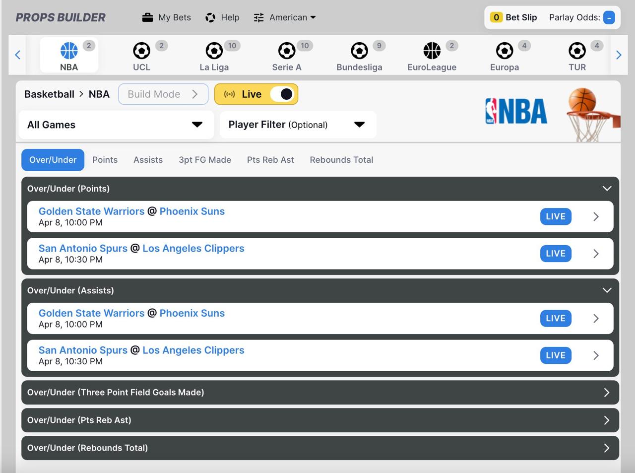The width and height of the screenshot is (635, 473).
Task: Click San Antonio Spurs link under Points
Action: pyautogui.click(x=83, y=248)
